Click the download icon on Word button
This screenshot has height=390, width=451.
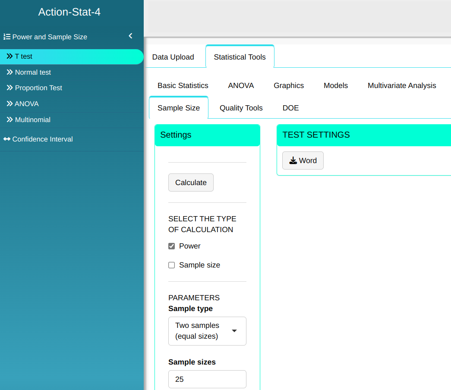tap(293, 160)
